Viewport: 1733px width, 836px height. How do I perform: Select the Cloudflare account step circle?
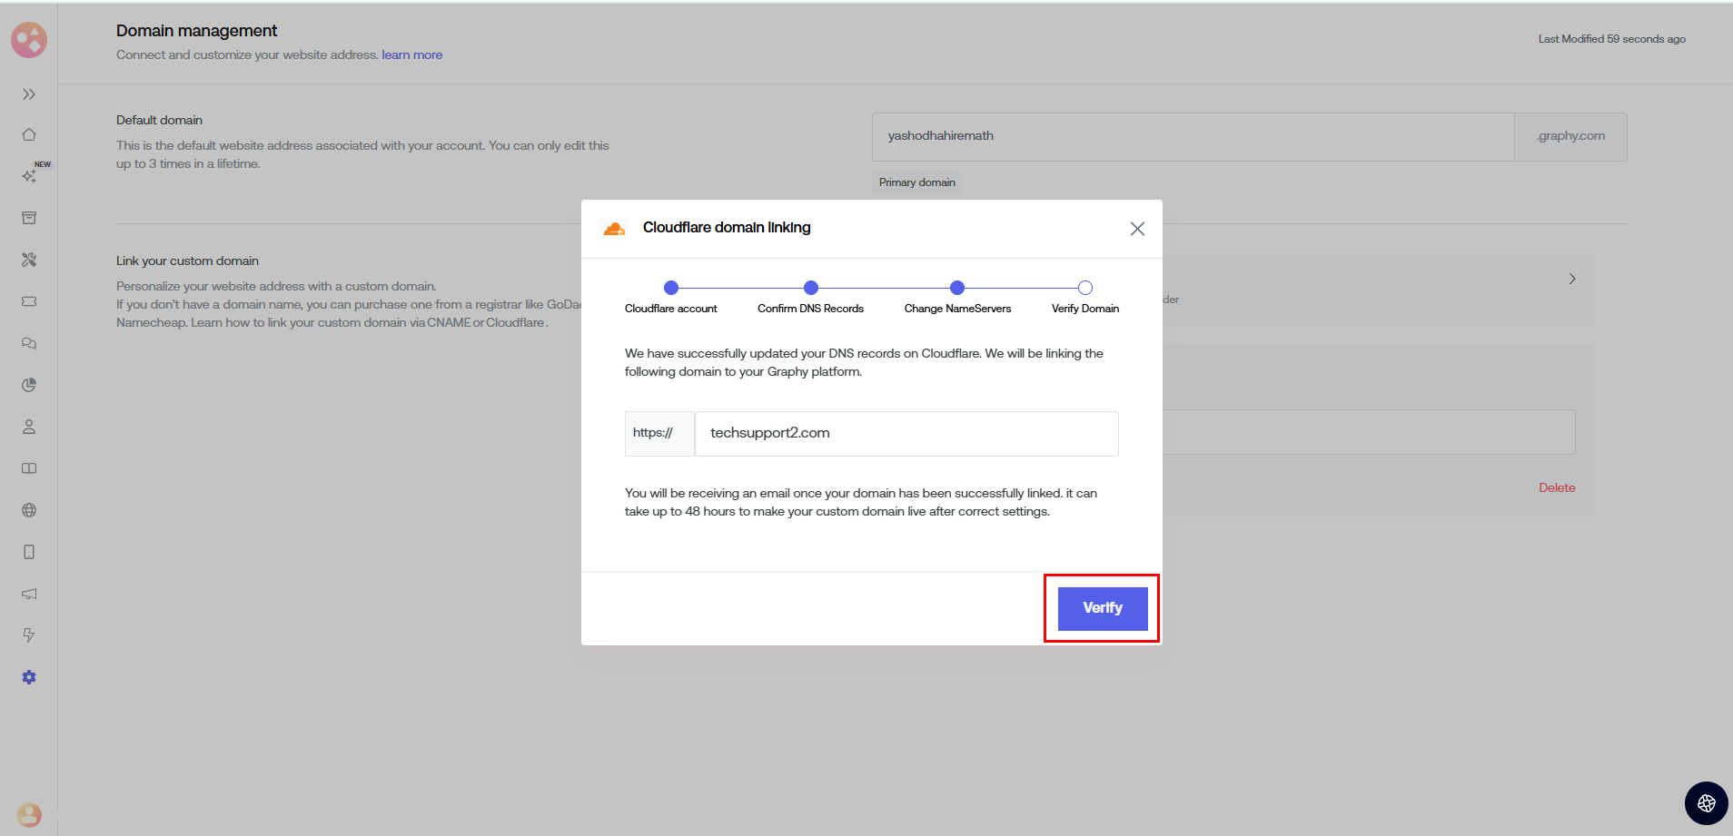671,288
